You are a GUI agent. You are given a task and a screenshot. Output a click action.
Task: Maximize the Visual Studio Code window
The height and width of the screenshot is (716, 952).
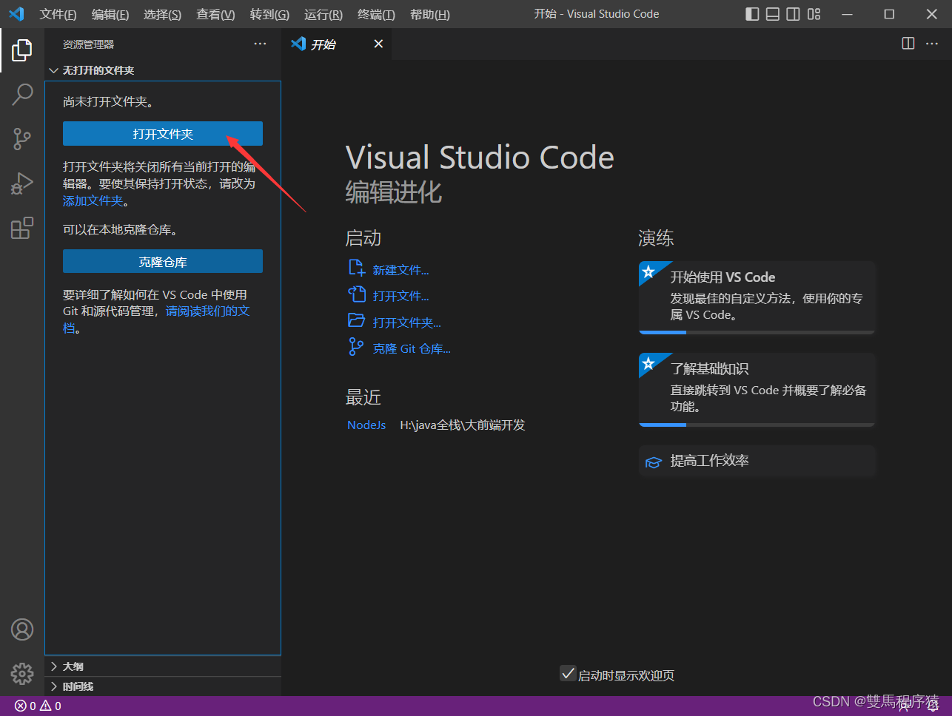889,14
